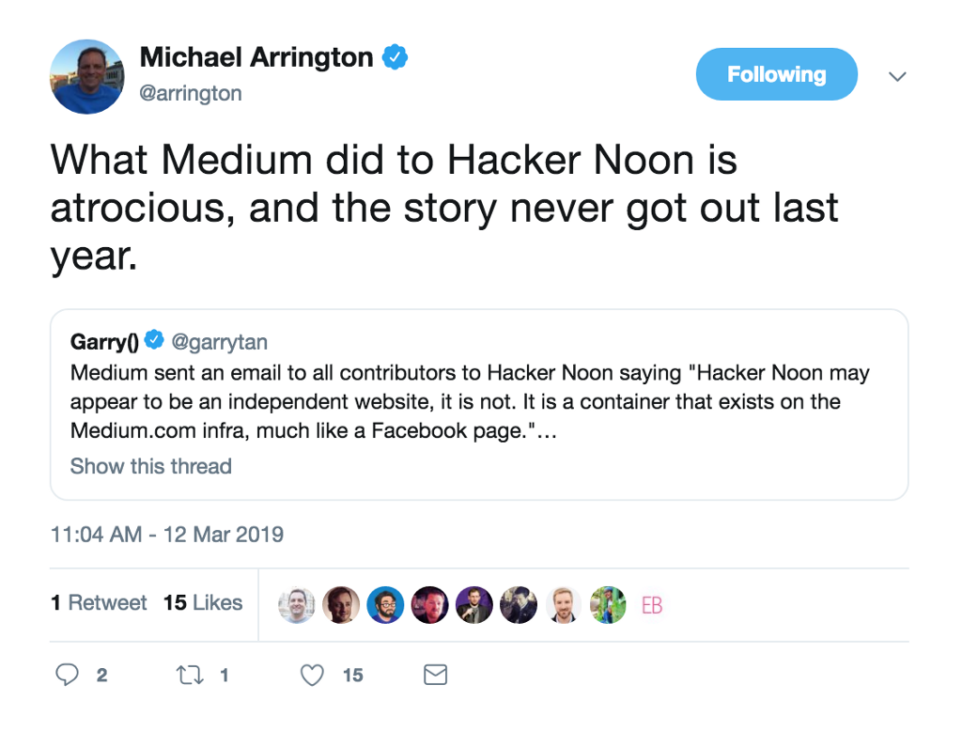The width and height of the screenshot is (962, 731).
Task: View the 1 Retweet list
Action: click(x=99, y=603)
